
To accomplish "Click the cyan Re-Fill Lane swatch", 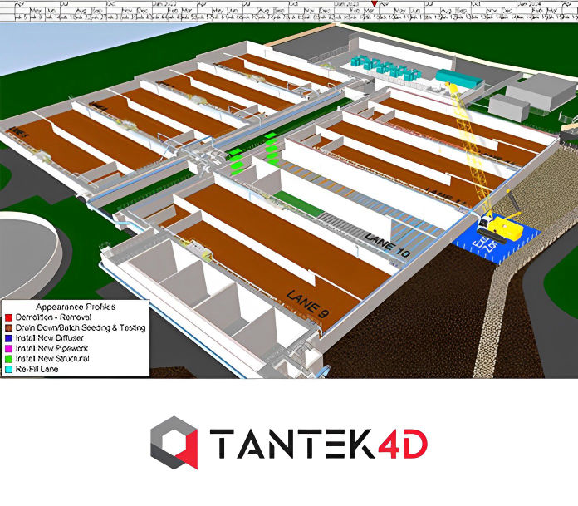I will pyautogui.click(x=9, y=369).
